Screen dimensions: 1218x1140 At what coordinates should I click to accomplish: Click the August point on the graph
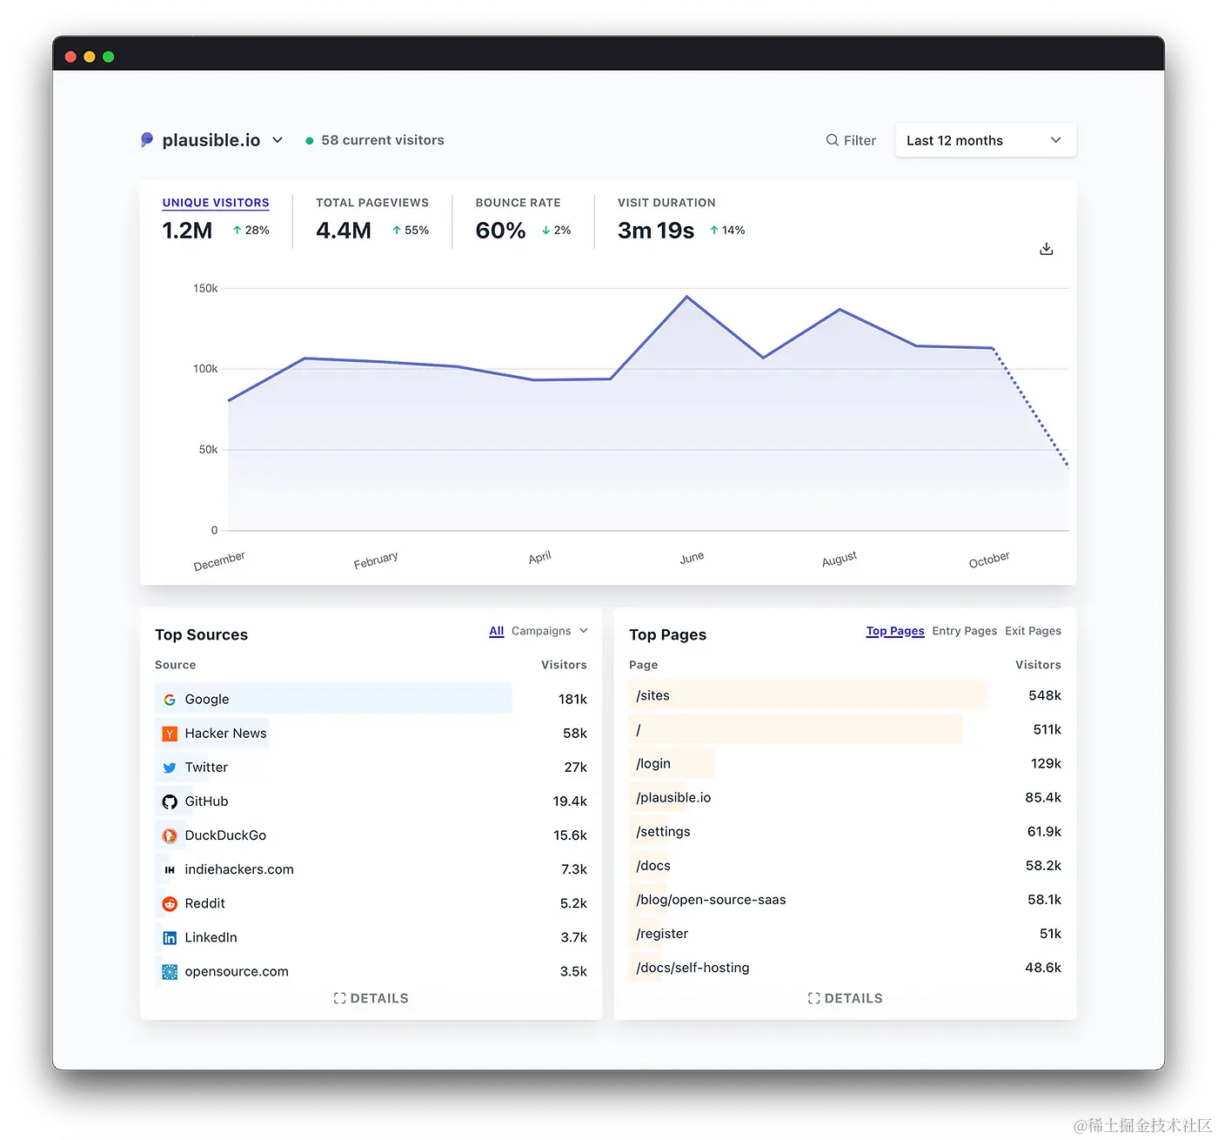pyautogui.click(x=840, y=309)
